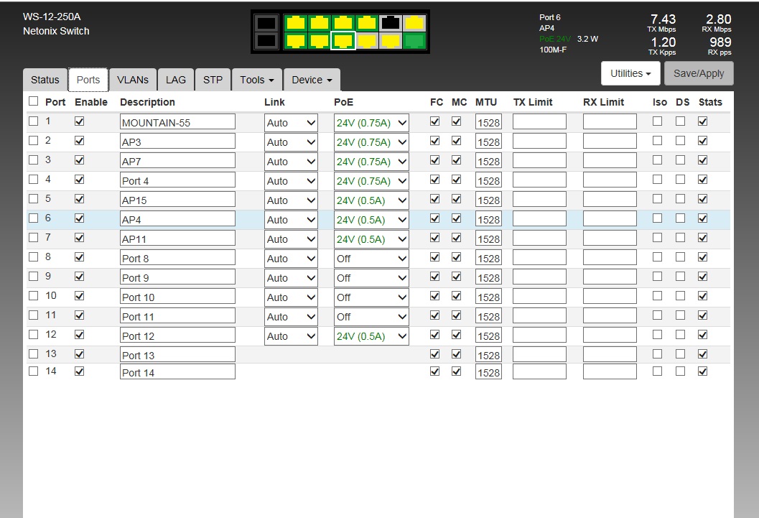Switch to the VLANs tab
The image size is (759, 518).
pyautogui.click(x=133, y=80)
